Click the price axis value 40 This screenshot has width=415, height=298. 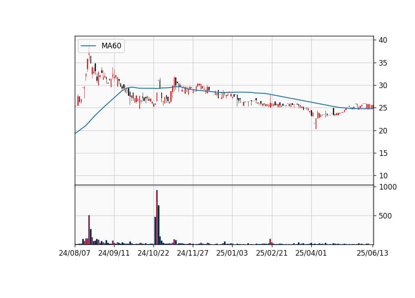383,40
